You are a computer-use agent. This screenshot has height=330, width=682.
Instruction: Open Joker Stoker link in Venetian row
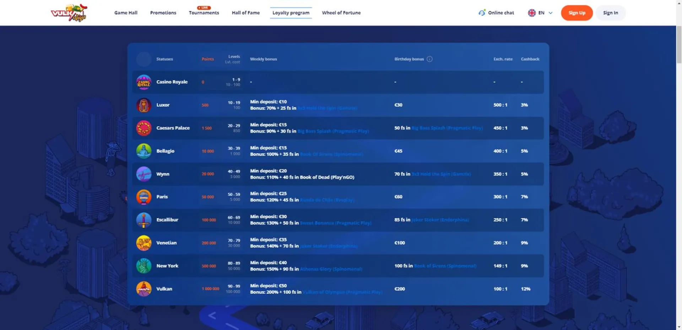click(329, 246)
